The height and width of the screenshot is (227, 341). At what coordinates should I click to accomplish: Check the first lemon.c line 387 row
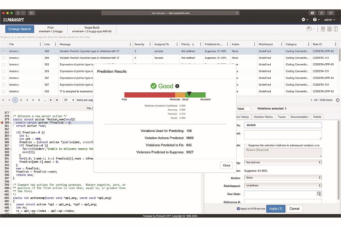pyautogui.click(x=3, y=78)
